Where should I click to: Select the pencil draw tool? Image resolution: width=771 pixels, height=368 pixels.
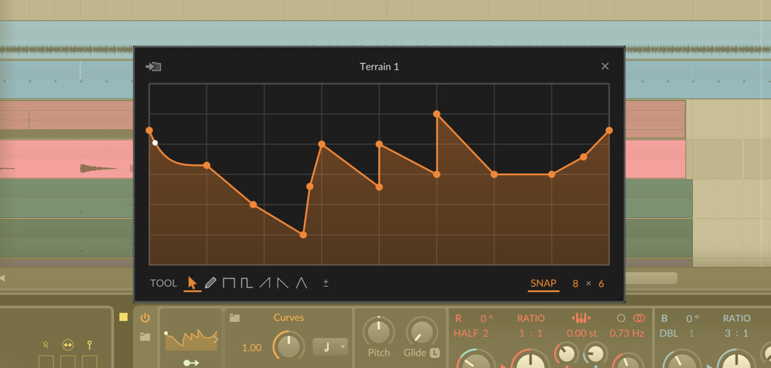pyautogui.click(x=211, y=282)
